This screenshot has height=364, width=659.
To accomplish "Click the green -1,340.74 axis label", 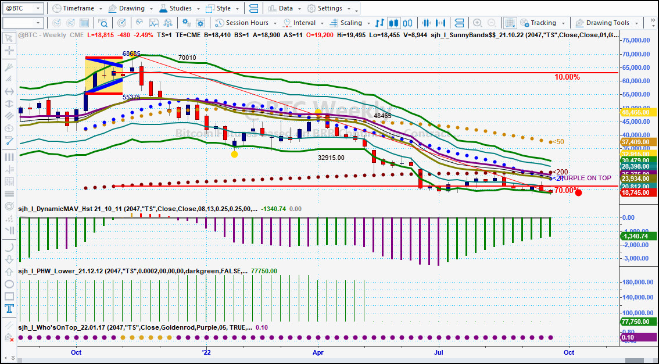I will tap(638, 236).
